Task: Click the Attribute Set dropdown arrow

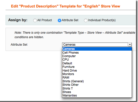Action: point(130,45)
